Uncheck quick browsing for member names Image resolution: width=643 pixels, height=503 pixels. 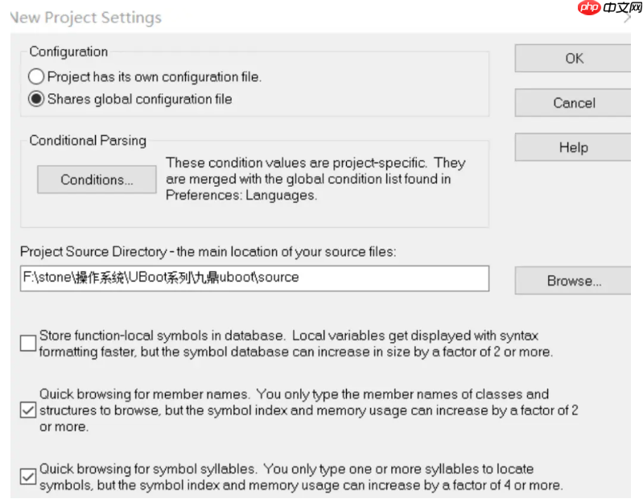click(x=28, y=410)
